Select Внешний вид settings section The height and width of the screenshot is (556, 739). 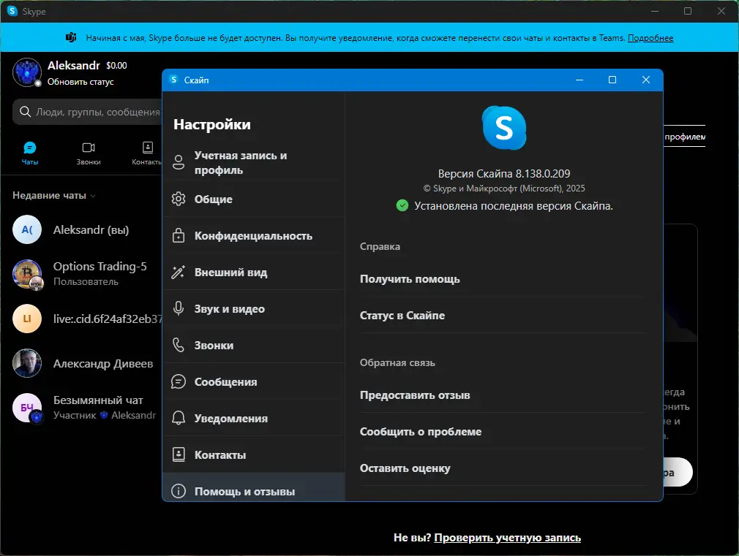click(254, 272)
